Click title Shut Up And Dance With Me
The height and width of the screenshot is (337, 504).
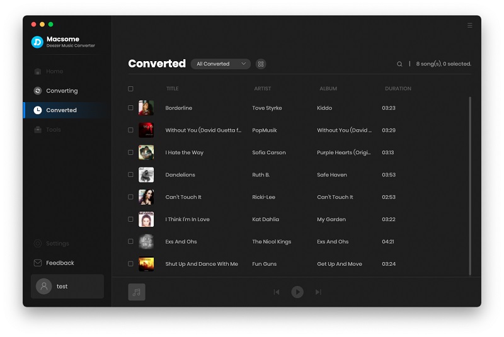(x=202, y=264)
